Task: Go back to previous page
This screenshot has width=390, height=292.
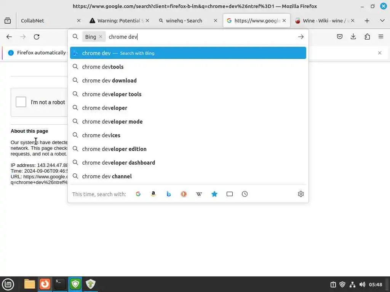Action: [x=9, y=37]
